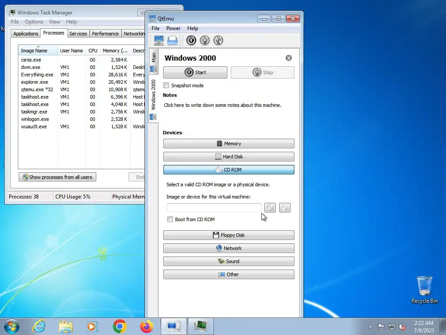
Task: Click the CD ROM image path input field
Action: [214, 208]
